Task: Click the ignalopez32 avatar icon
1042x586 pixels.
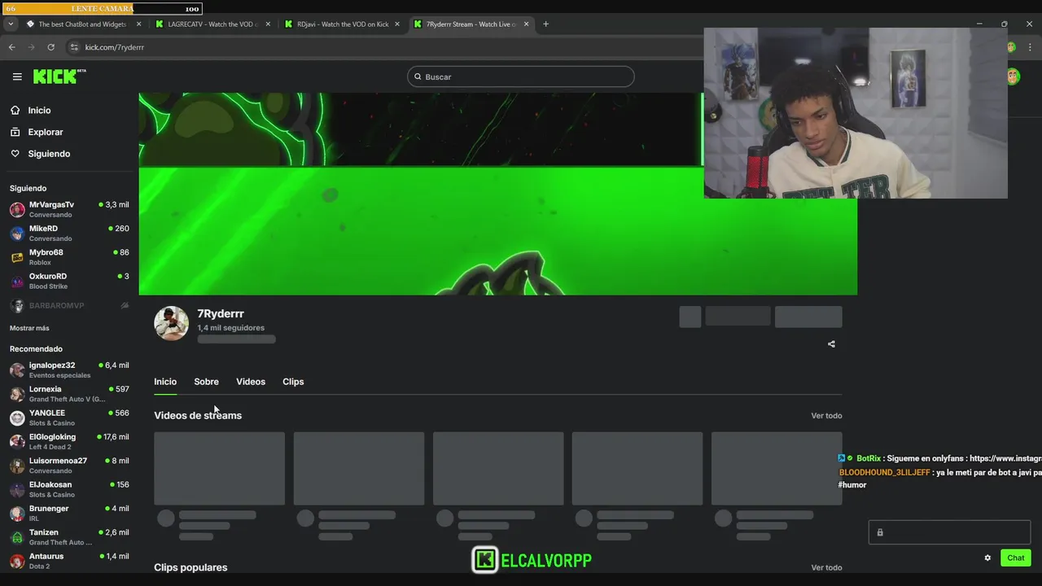Action: 17,370
